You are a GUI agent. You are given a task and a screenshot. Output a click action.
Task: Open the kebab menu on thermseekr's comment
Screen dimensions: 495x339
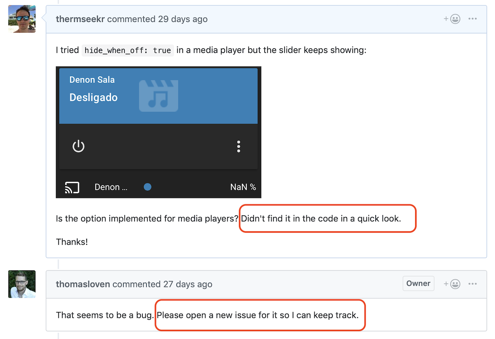coord(473,19)
